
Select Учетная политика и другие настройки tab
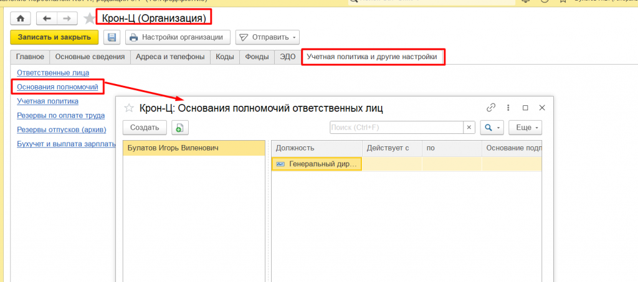[x=373, y=57]
